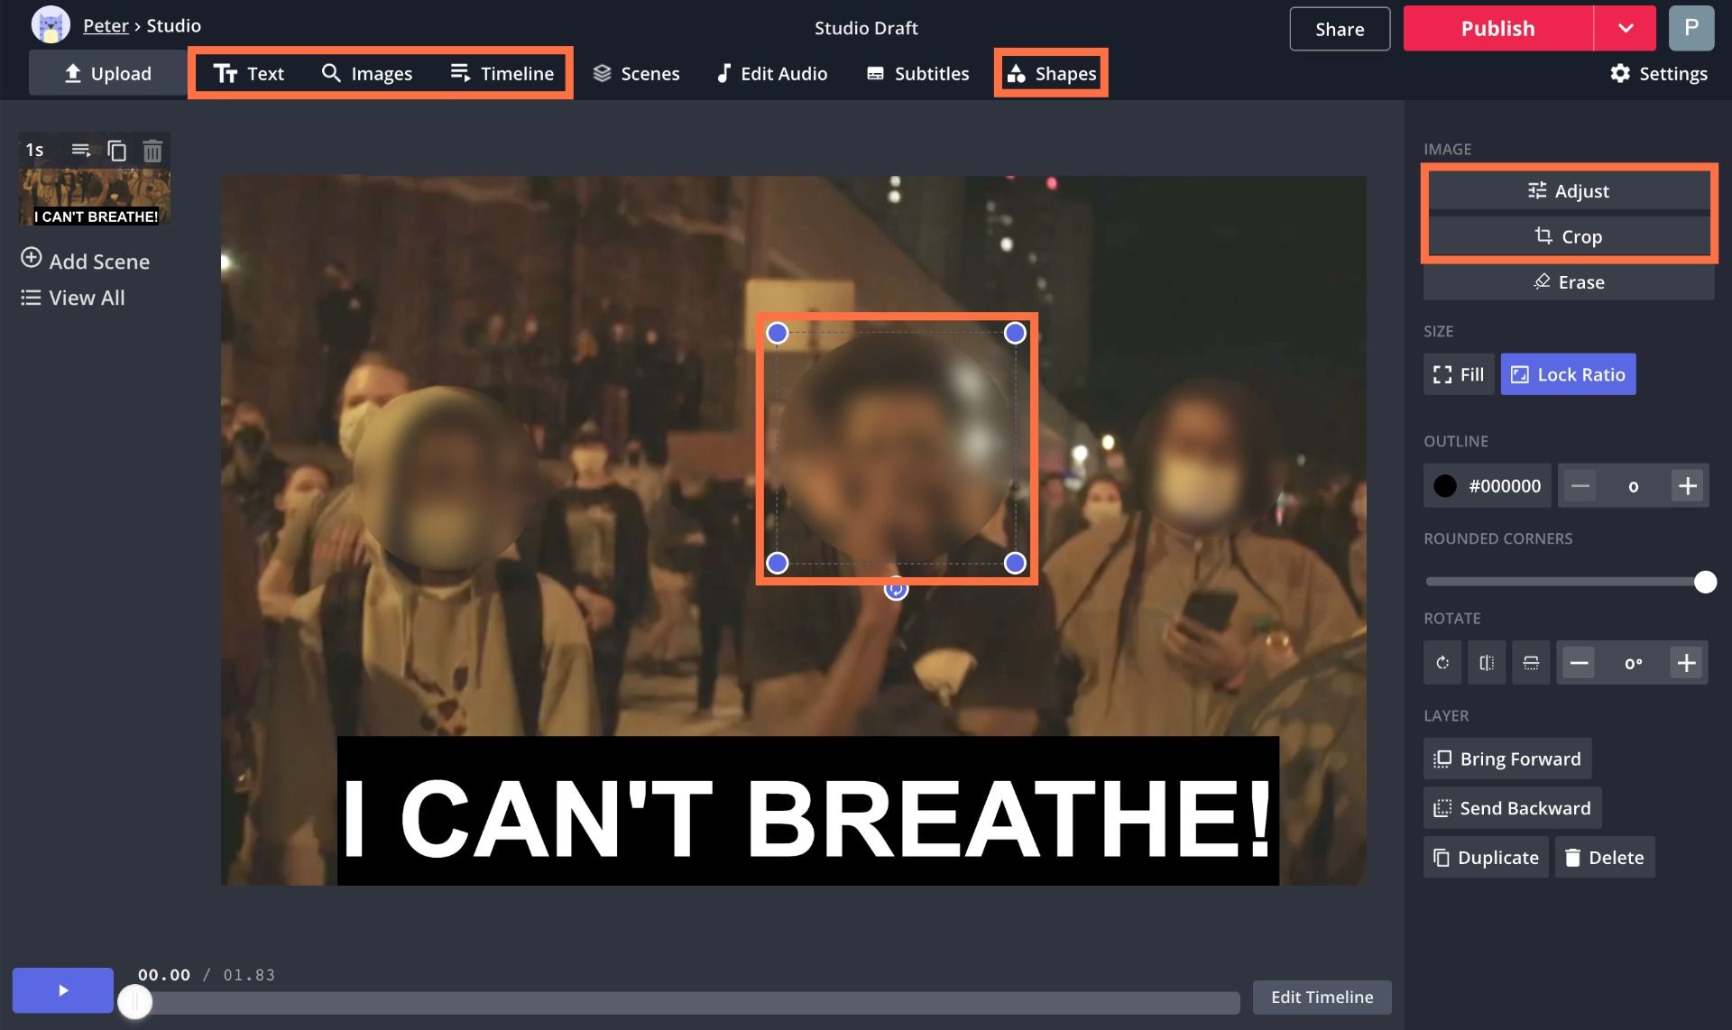Delete the scene with the thumbnail trash icon
This screenshot has width=1732, height=1030.
(x=152, y=150)
